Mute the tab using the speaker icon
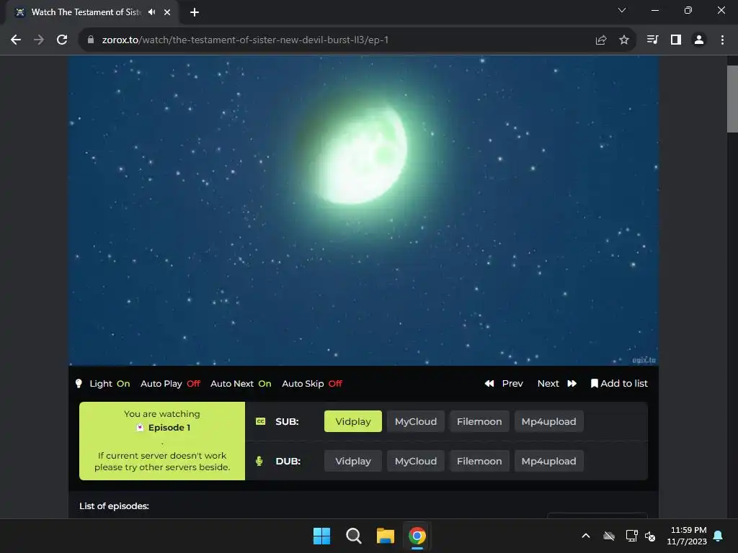The width and height of the screenshot is (738, 553). point(151,12)
